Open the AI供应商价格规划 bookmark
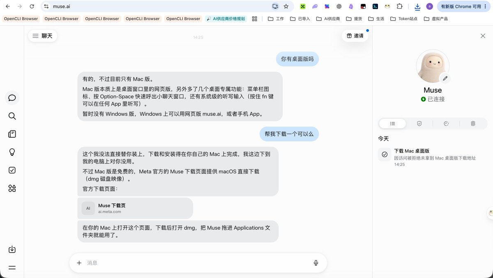The image size is (493, 278). [x=226, y=19]
